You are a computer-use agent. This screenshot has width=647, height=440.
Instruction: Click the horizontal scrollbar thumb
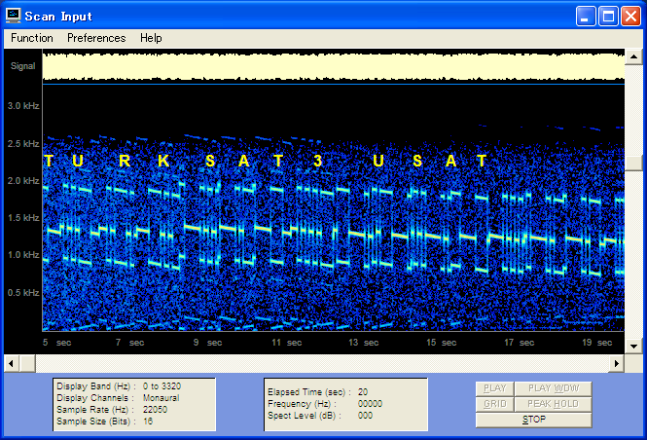[x=27, y=364]
